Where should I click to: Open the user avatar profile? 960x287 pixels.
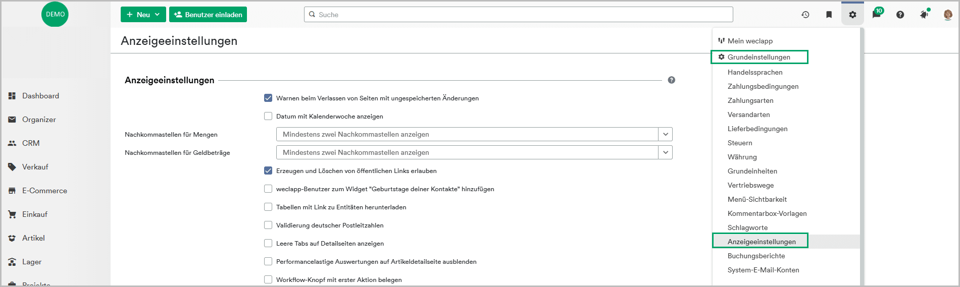pyautogui.click(x=948, y=15)
